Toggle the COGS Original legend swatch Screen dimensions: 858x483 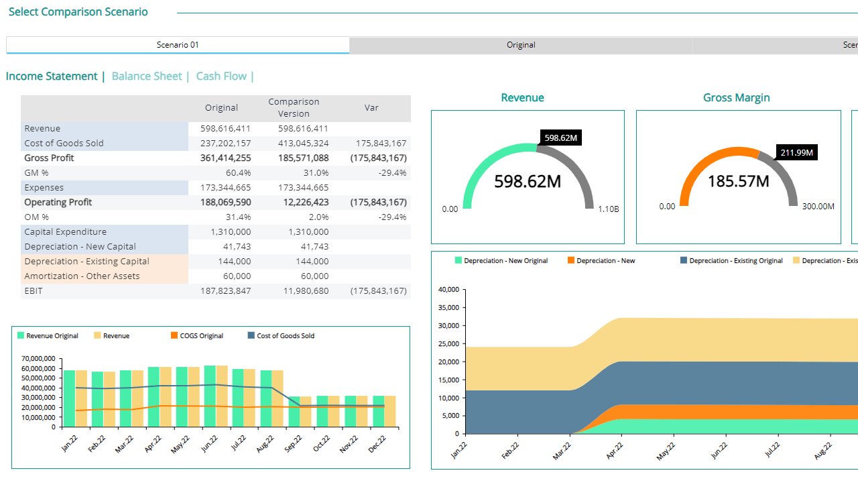[174, 335]
